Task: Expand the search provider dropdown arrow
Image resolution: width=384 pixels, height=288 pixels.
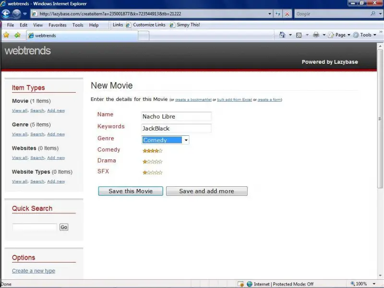Action: click(x=380, y=14)
